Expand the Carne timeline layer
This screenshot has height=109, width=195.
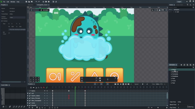pos(28,103)
